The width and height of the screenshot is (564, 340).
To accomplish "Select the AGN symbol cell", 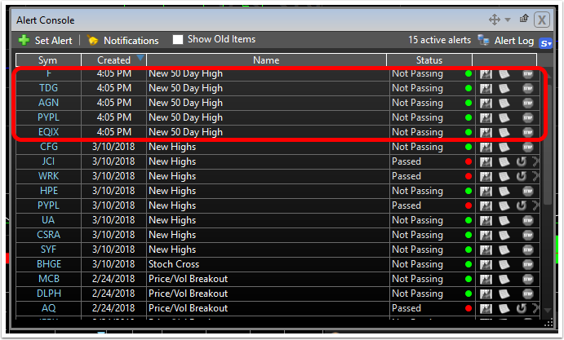I will (48, 104).
